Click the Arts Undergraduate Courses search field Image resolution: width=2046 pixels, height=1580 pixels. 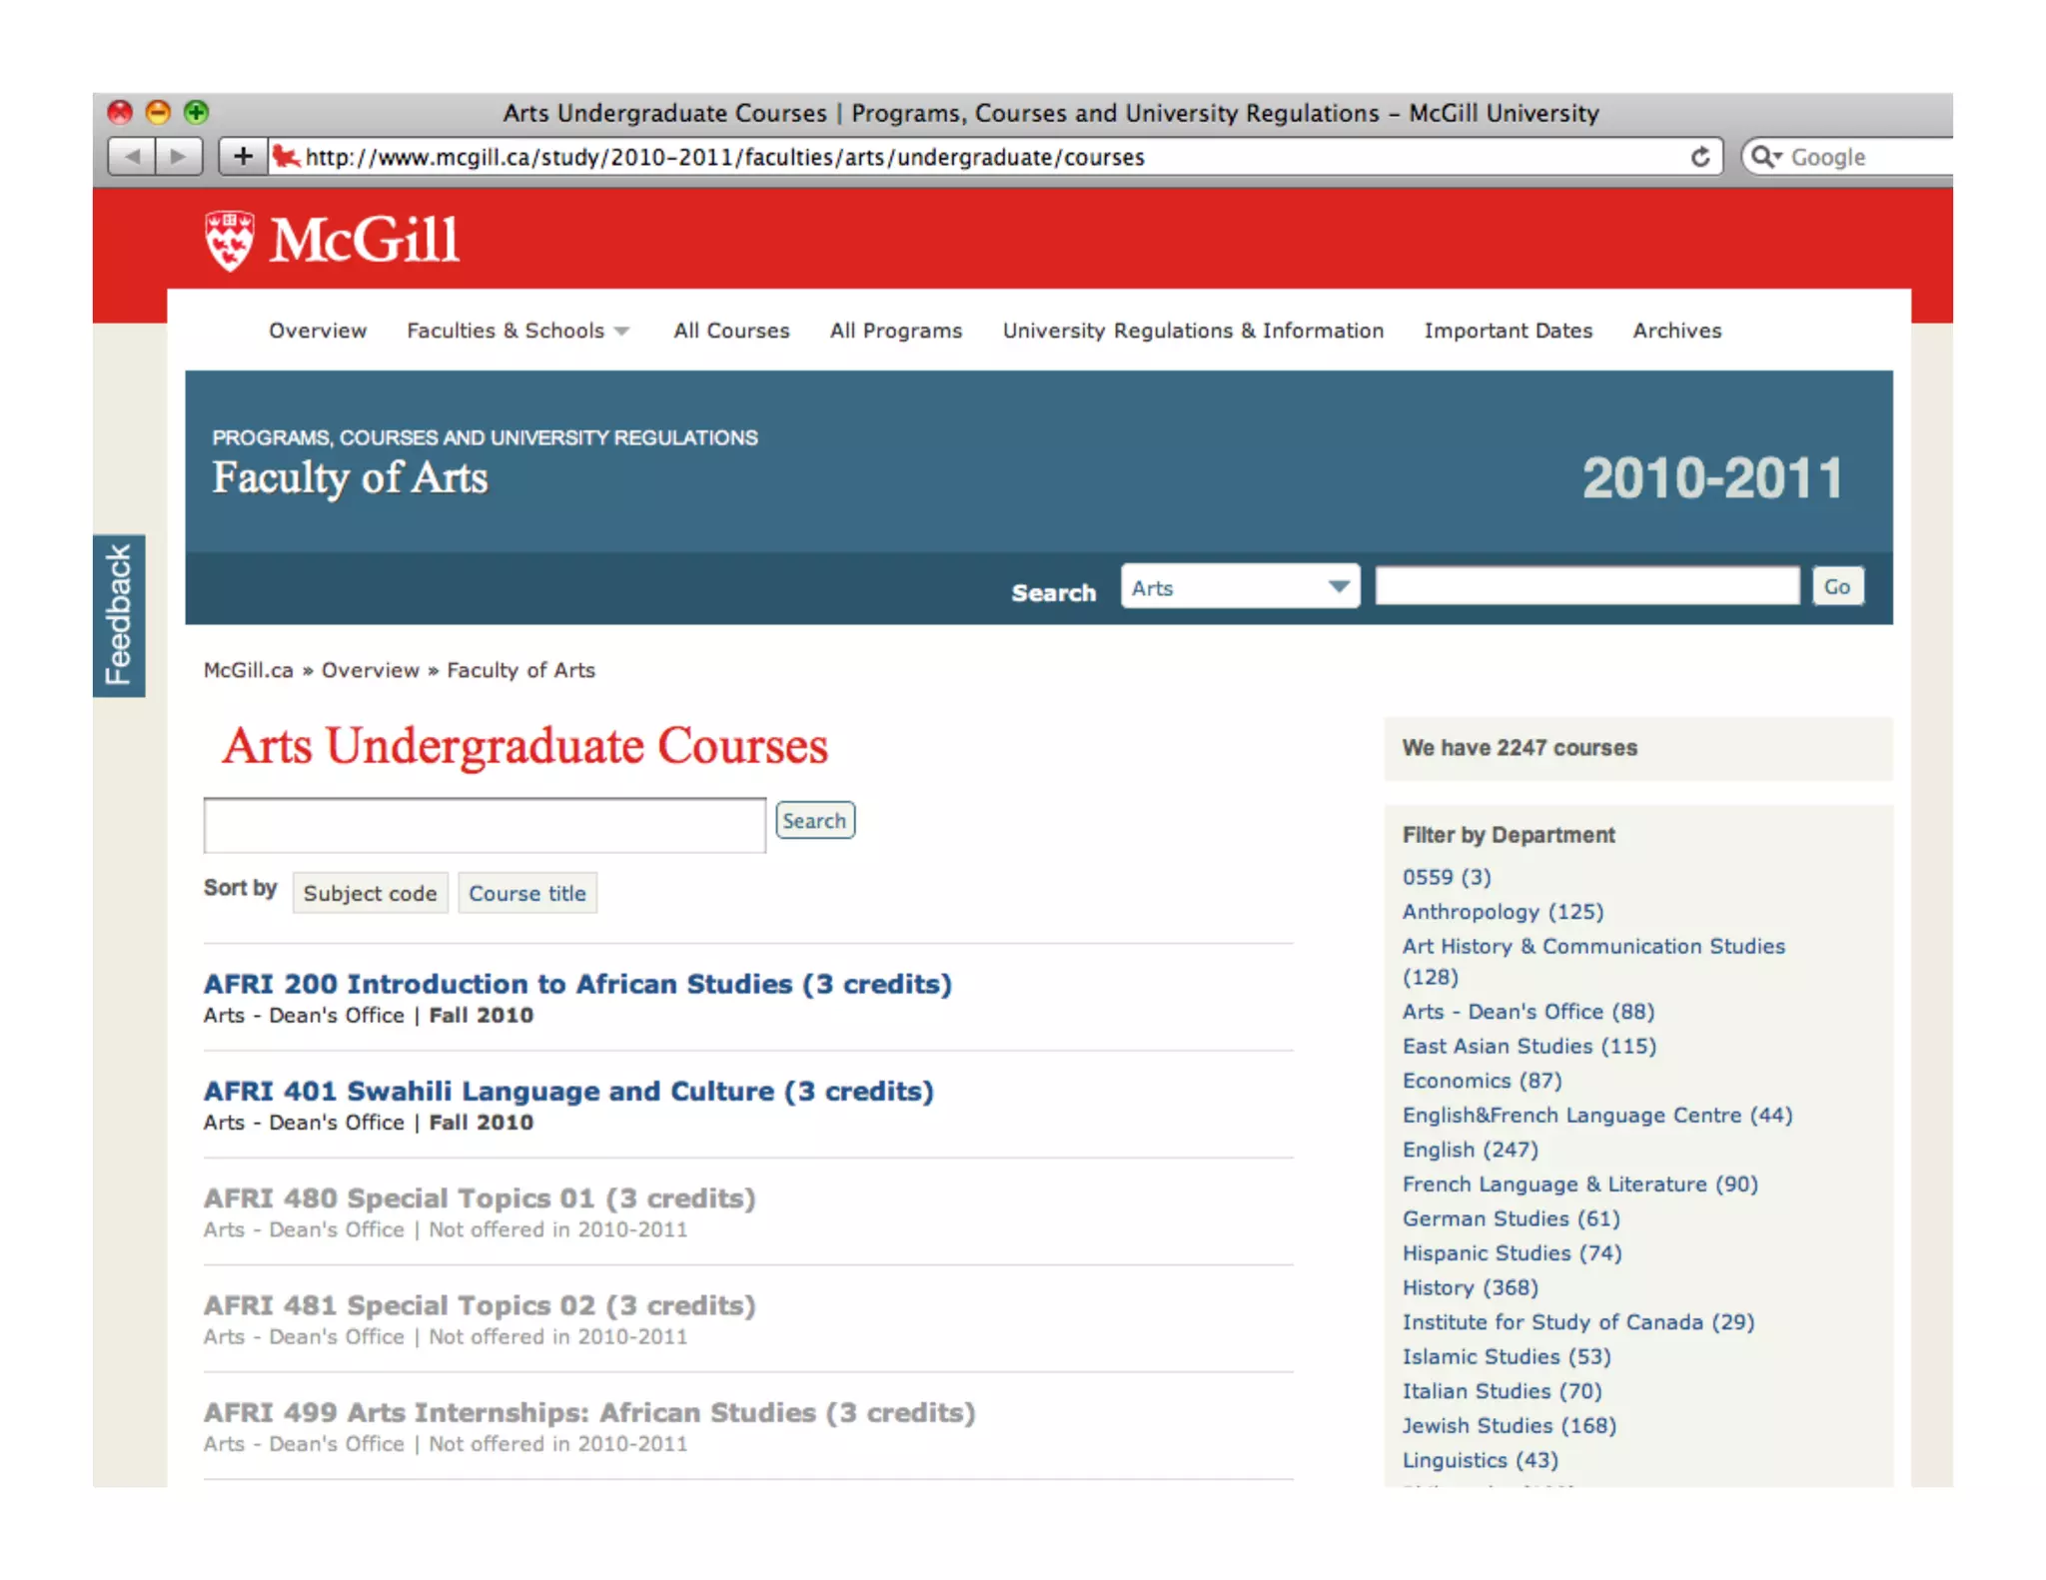pos(485,825)
